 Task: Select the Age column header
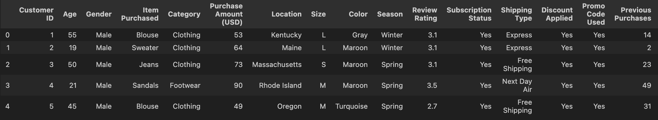pos(70,14)
